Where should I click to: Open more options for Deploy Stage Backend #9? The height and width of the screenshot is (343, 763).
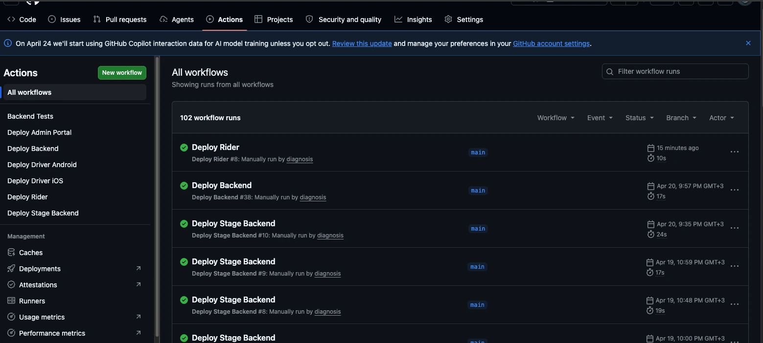(x=734, y=266)
